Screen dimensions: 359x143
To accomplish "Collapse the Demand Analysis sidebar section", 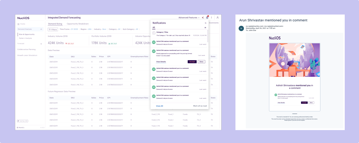I will pos(41,29).
